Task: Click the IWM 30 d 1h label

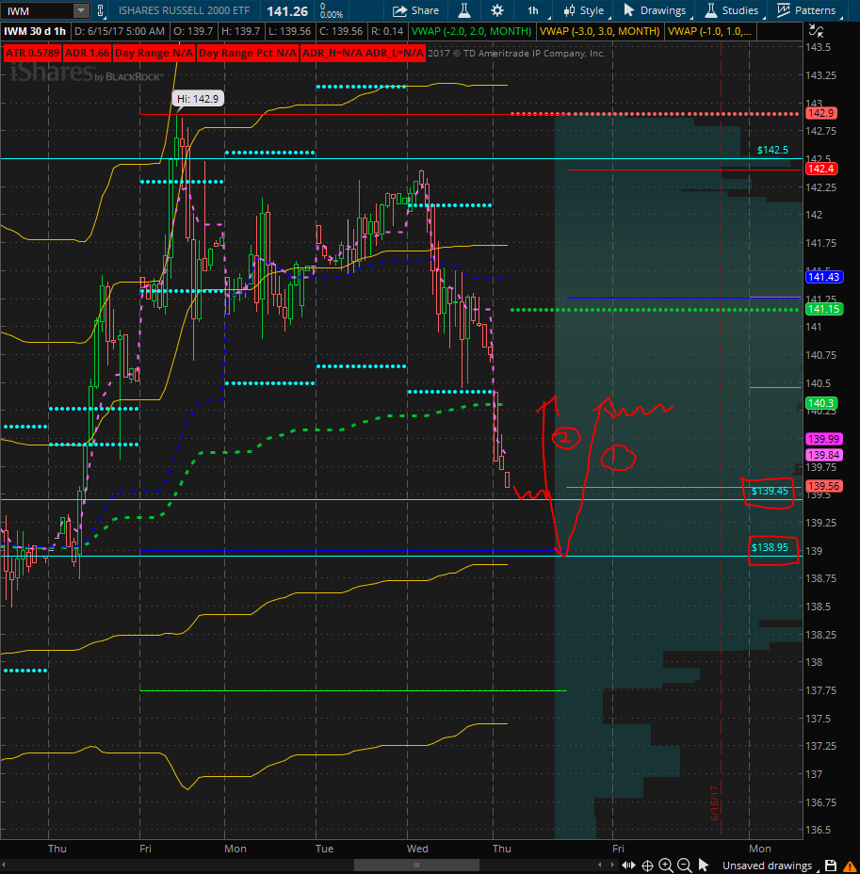Action: click(x=35, y=31)
